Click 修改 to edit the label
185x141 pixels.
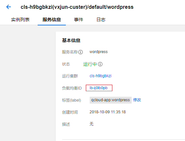(137, 100)
